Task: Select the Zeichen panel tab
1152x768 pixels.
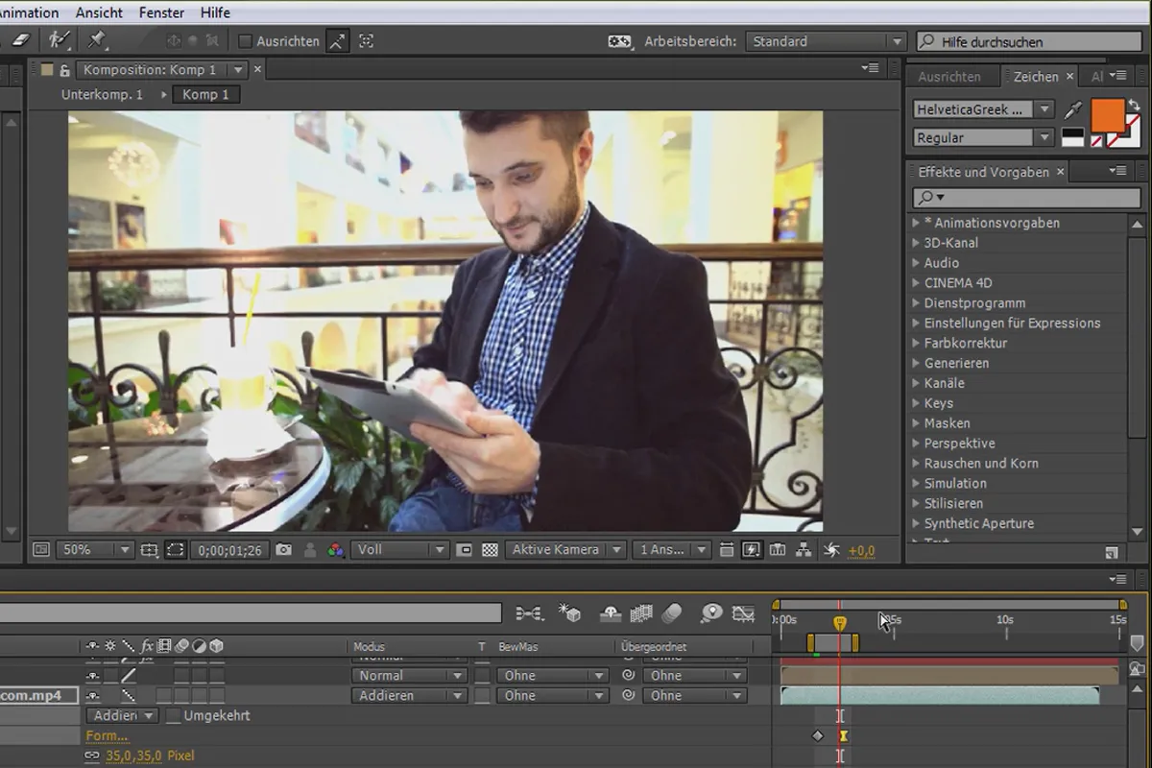Action: click(1037, 77)
